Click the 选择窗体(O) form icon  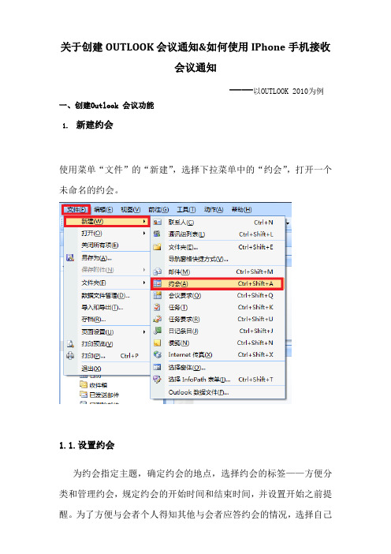(158, 368)
